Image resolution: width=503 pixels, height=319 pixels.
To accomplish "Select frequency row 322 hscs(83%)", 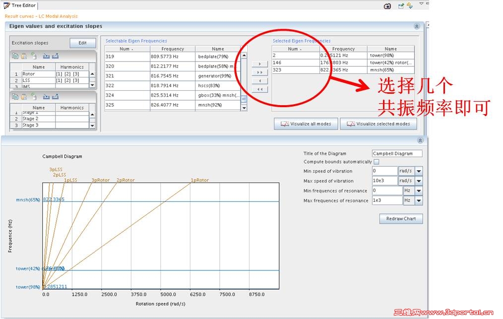I will pyautogui.click(x=173, y=85).
